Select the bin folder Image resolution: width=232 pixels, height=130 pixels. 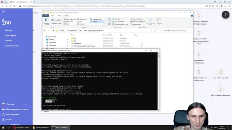tap(75, 38)
